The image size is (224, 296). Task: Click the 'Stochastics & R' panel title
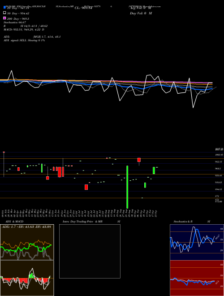point(183,222)
